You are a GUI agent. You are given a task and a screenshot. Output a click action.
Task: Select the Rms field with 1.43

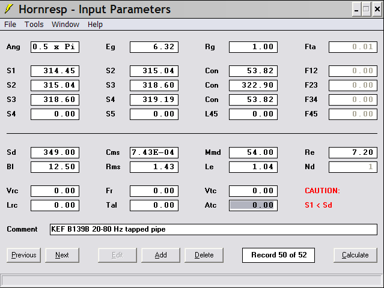(x=154, y=167)
